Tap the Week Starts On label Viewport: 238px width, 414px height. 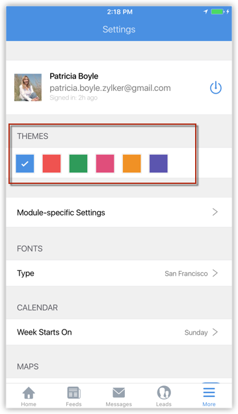[44, 332]
